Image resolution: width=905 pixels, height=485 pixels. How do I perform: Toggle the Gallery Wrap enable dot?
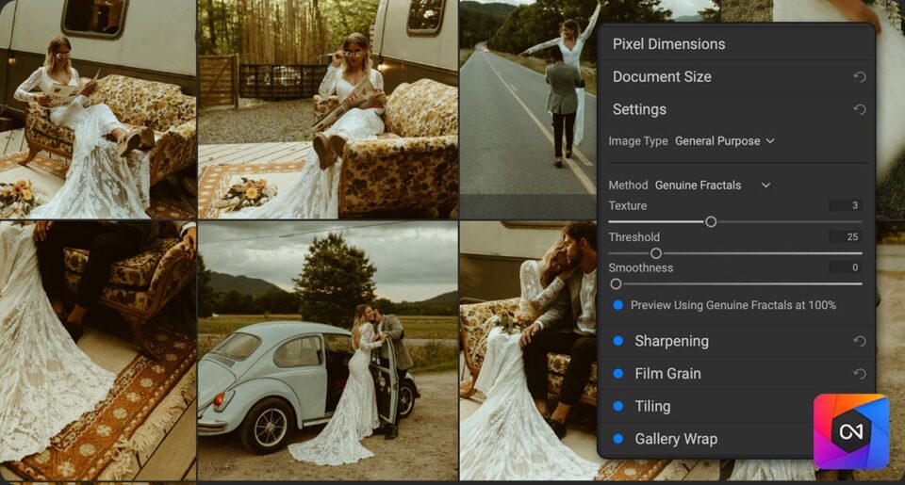618,439
